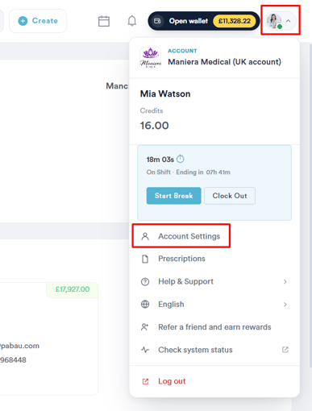The image size is (312, 411).
Task: Click the shift timer clock icon
Action: [181, 159]
